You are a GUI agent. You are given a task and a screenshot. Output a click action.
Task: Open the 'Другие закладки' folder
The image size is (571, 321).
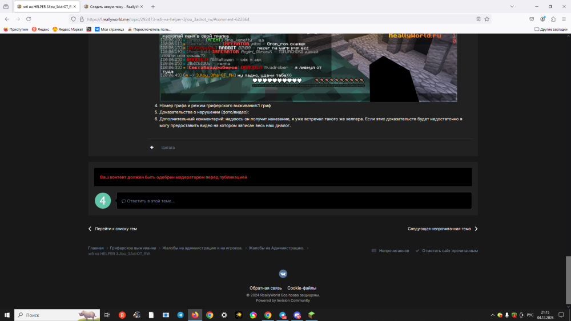tap(550, 30)
